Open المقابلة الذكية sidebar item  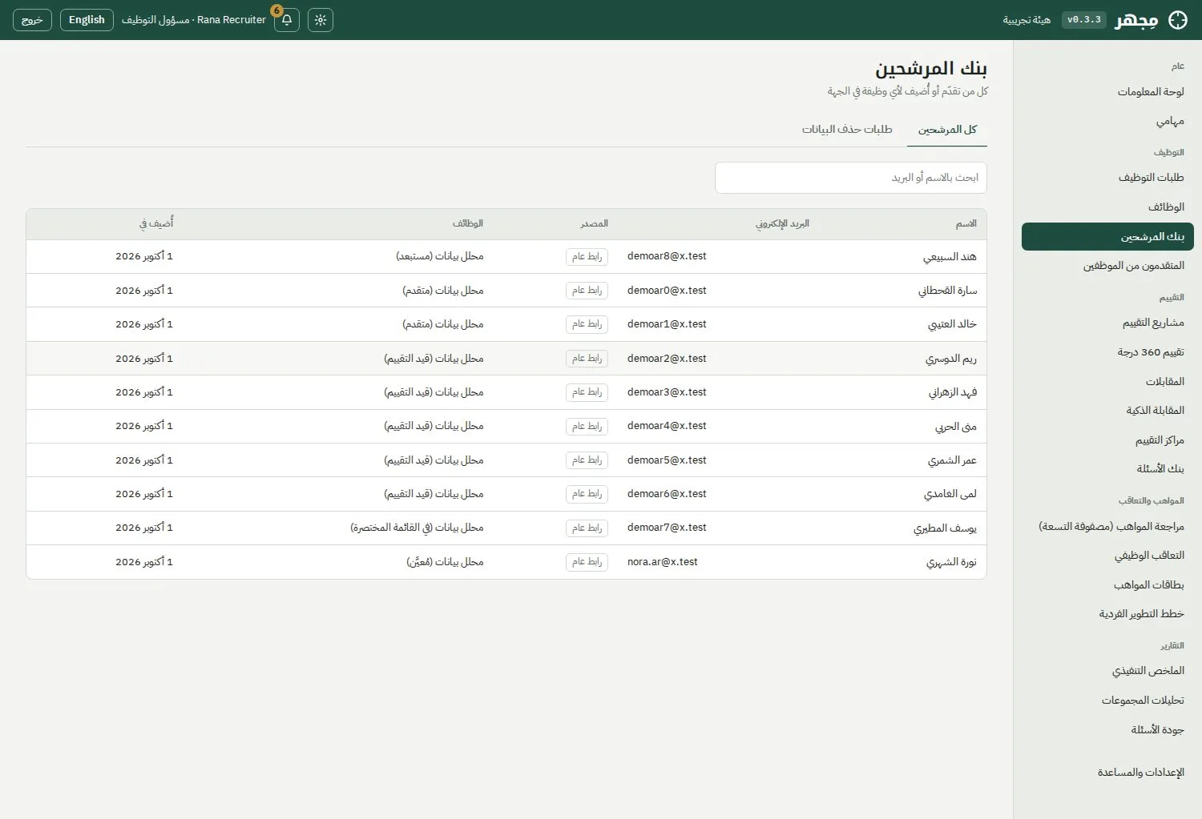tap(1107, 411)
